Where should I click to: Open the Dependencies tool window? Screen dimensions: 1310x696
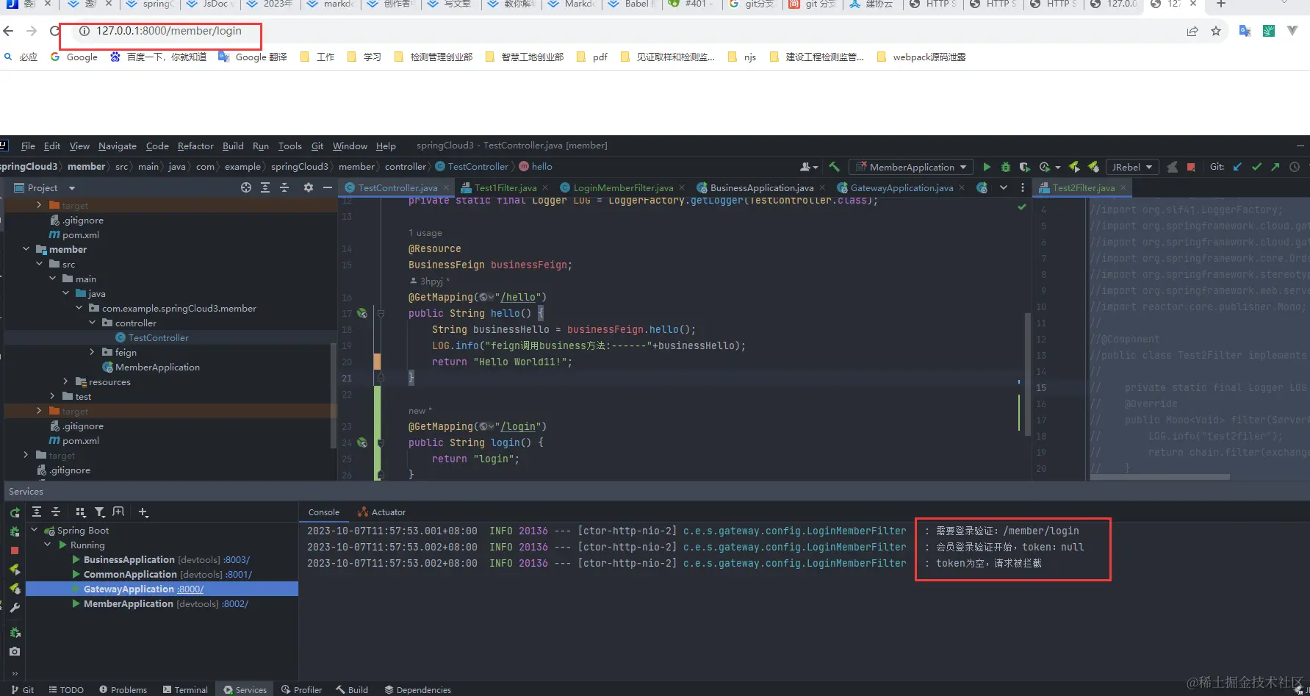coord(417,689)
